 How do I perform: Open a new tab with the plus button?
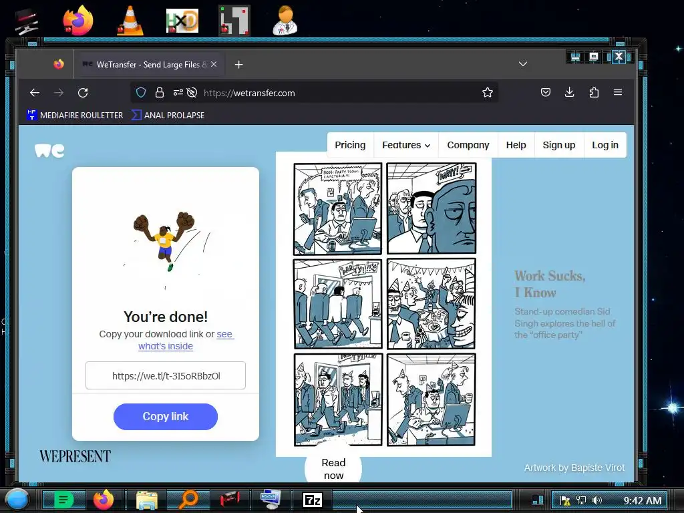[x=238, y=65]
